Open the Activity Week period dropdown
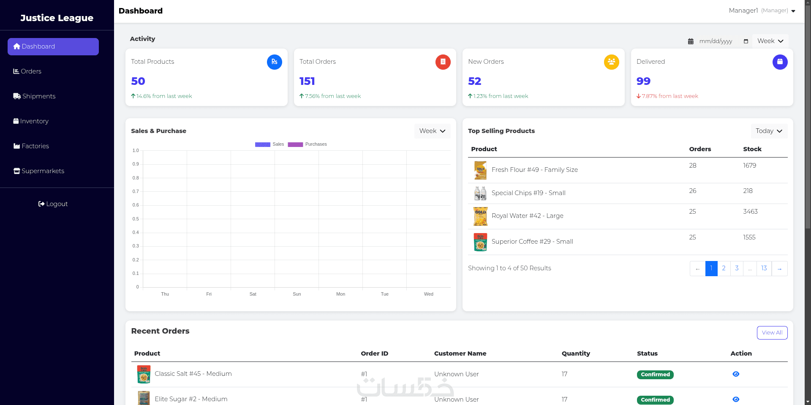This screenshot has height=405, width=811. click(x=770, y=41)
